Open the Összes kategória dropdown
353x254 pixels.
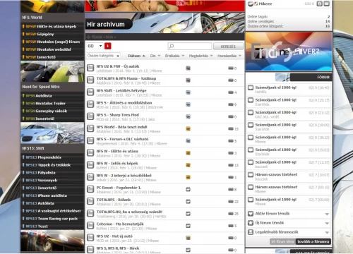pos(103,56)
